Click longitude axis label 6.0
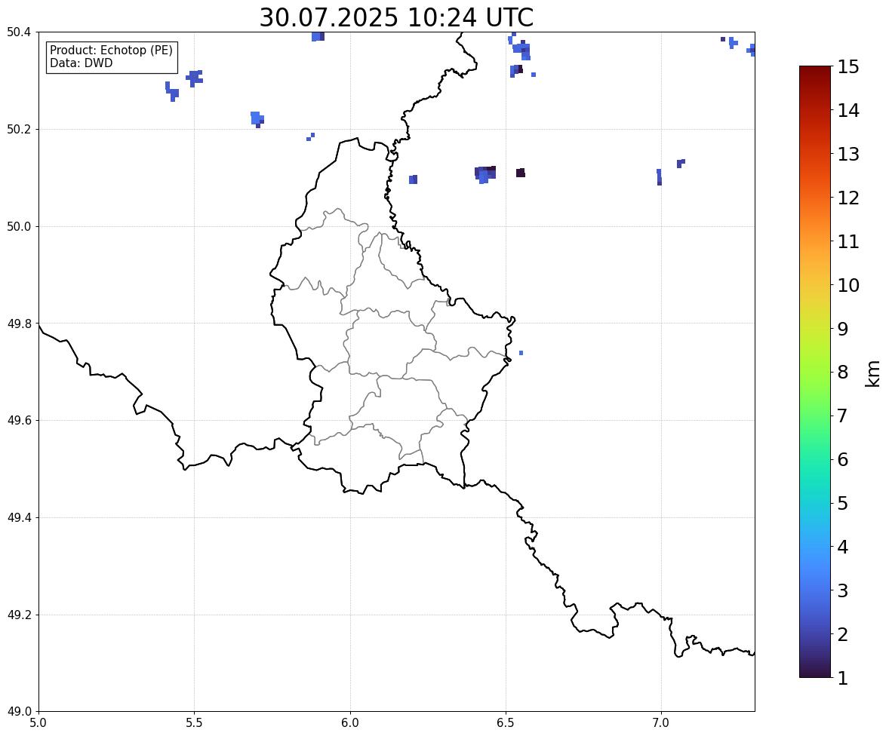 pyautogui.click(x=350, y=723)
